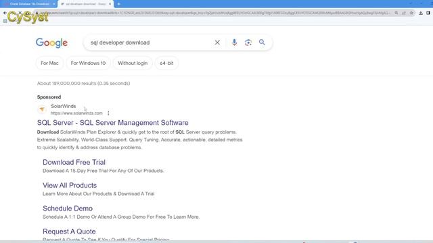Select the sql developer download tab
This screenshot has width=433, height=243.
coord(86,4)
